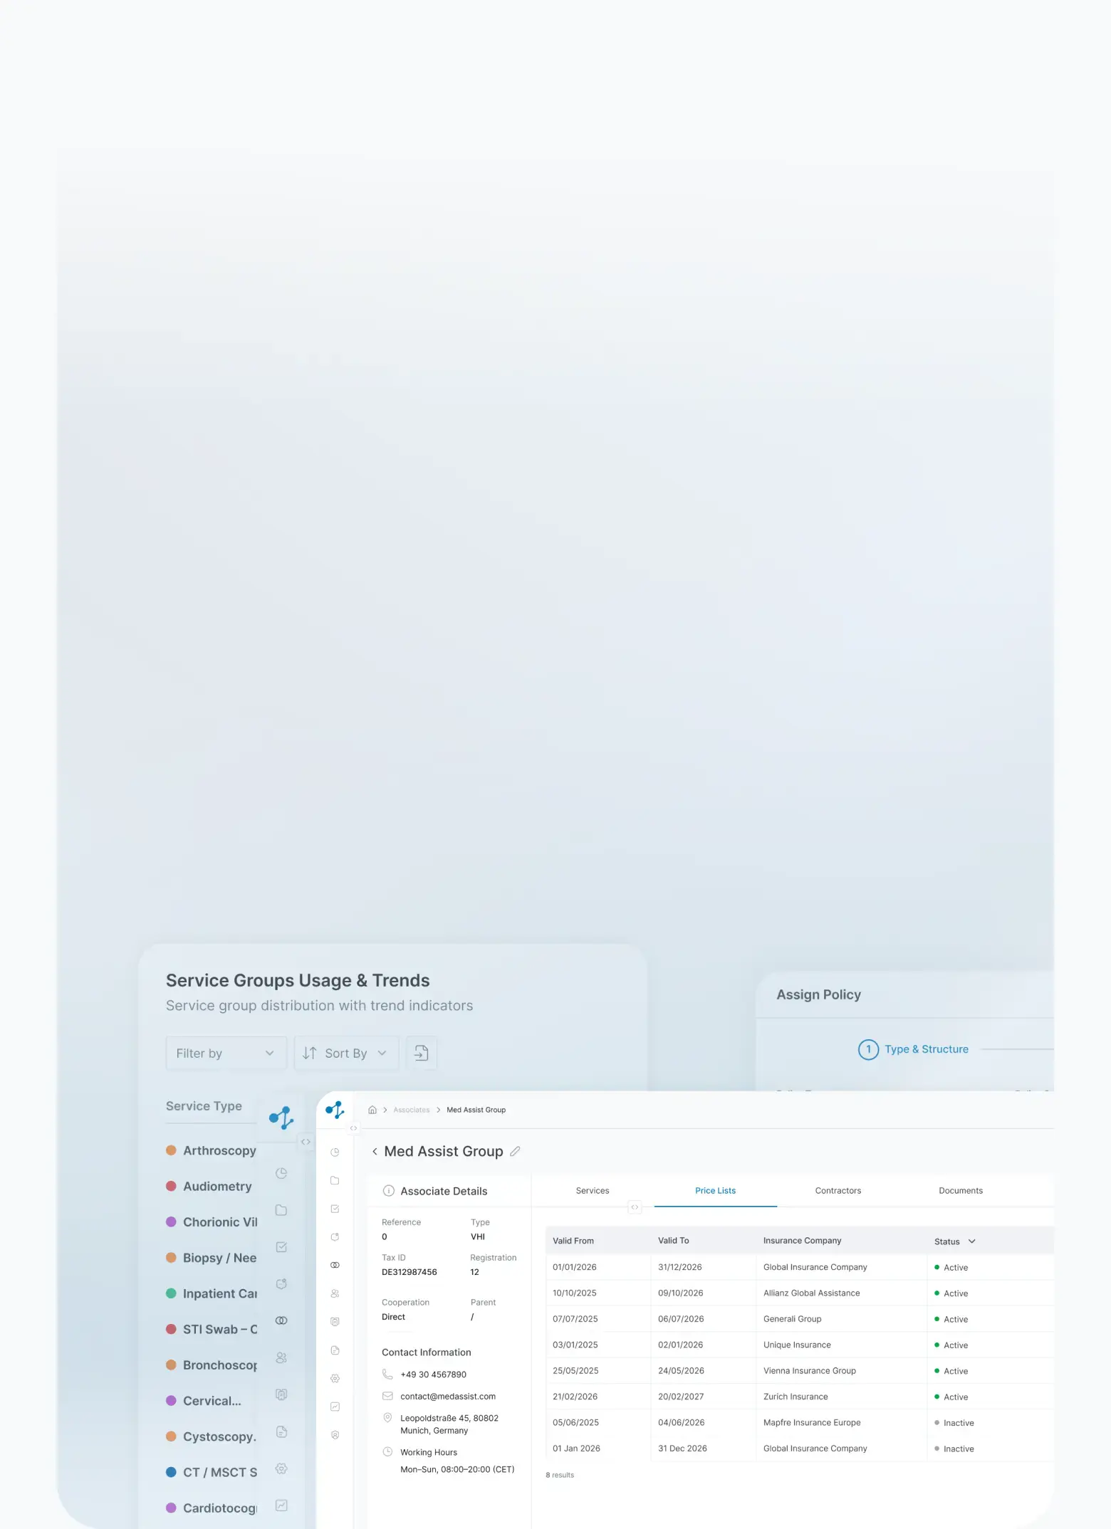The height and width of the screenshot is (1529, 1111).
Task: Click the home icon in the breadcrumb
Action: tap(372, 1110)
